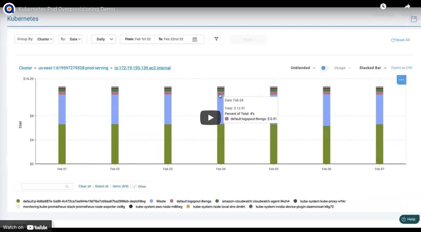This screenshot has width=421, height=232.
Task: Open the Daily granularity dropdown
Action: (x=104, y=39)
